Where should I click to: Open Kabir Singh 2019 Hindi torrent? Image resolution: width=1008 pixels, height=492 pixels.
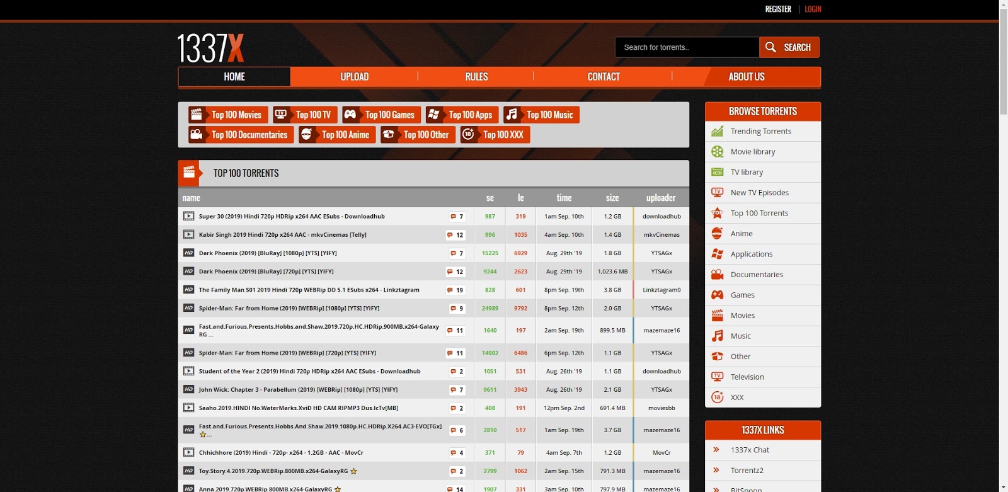click(x=283, y=235)
